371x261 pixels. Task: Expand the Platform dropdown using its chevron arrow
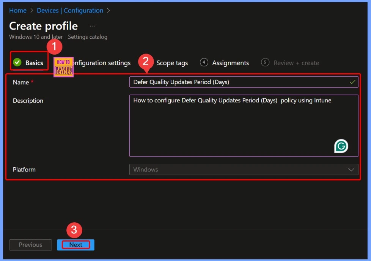tap(351, 170)
